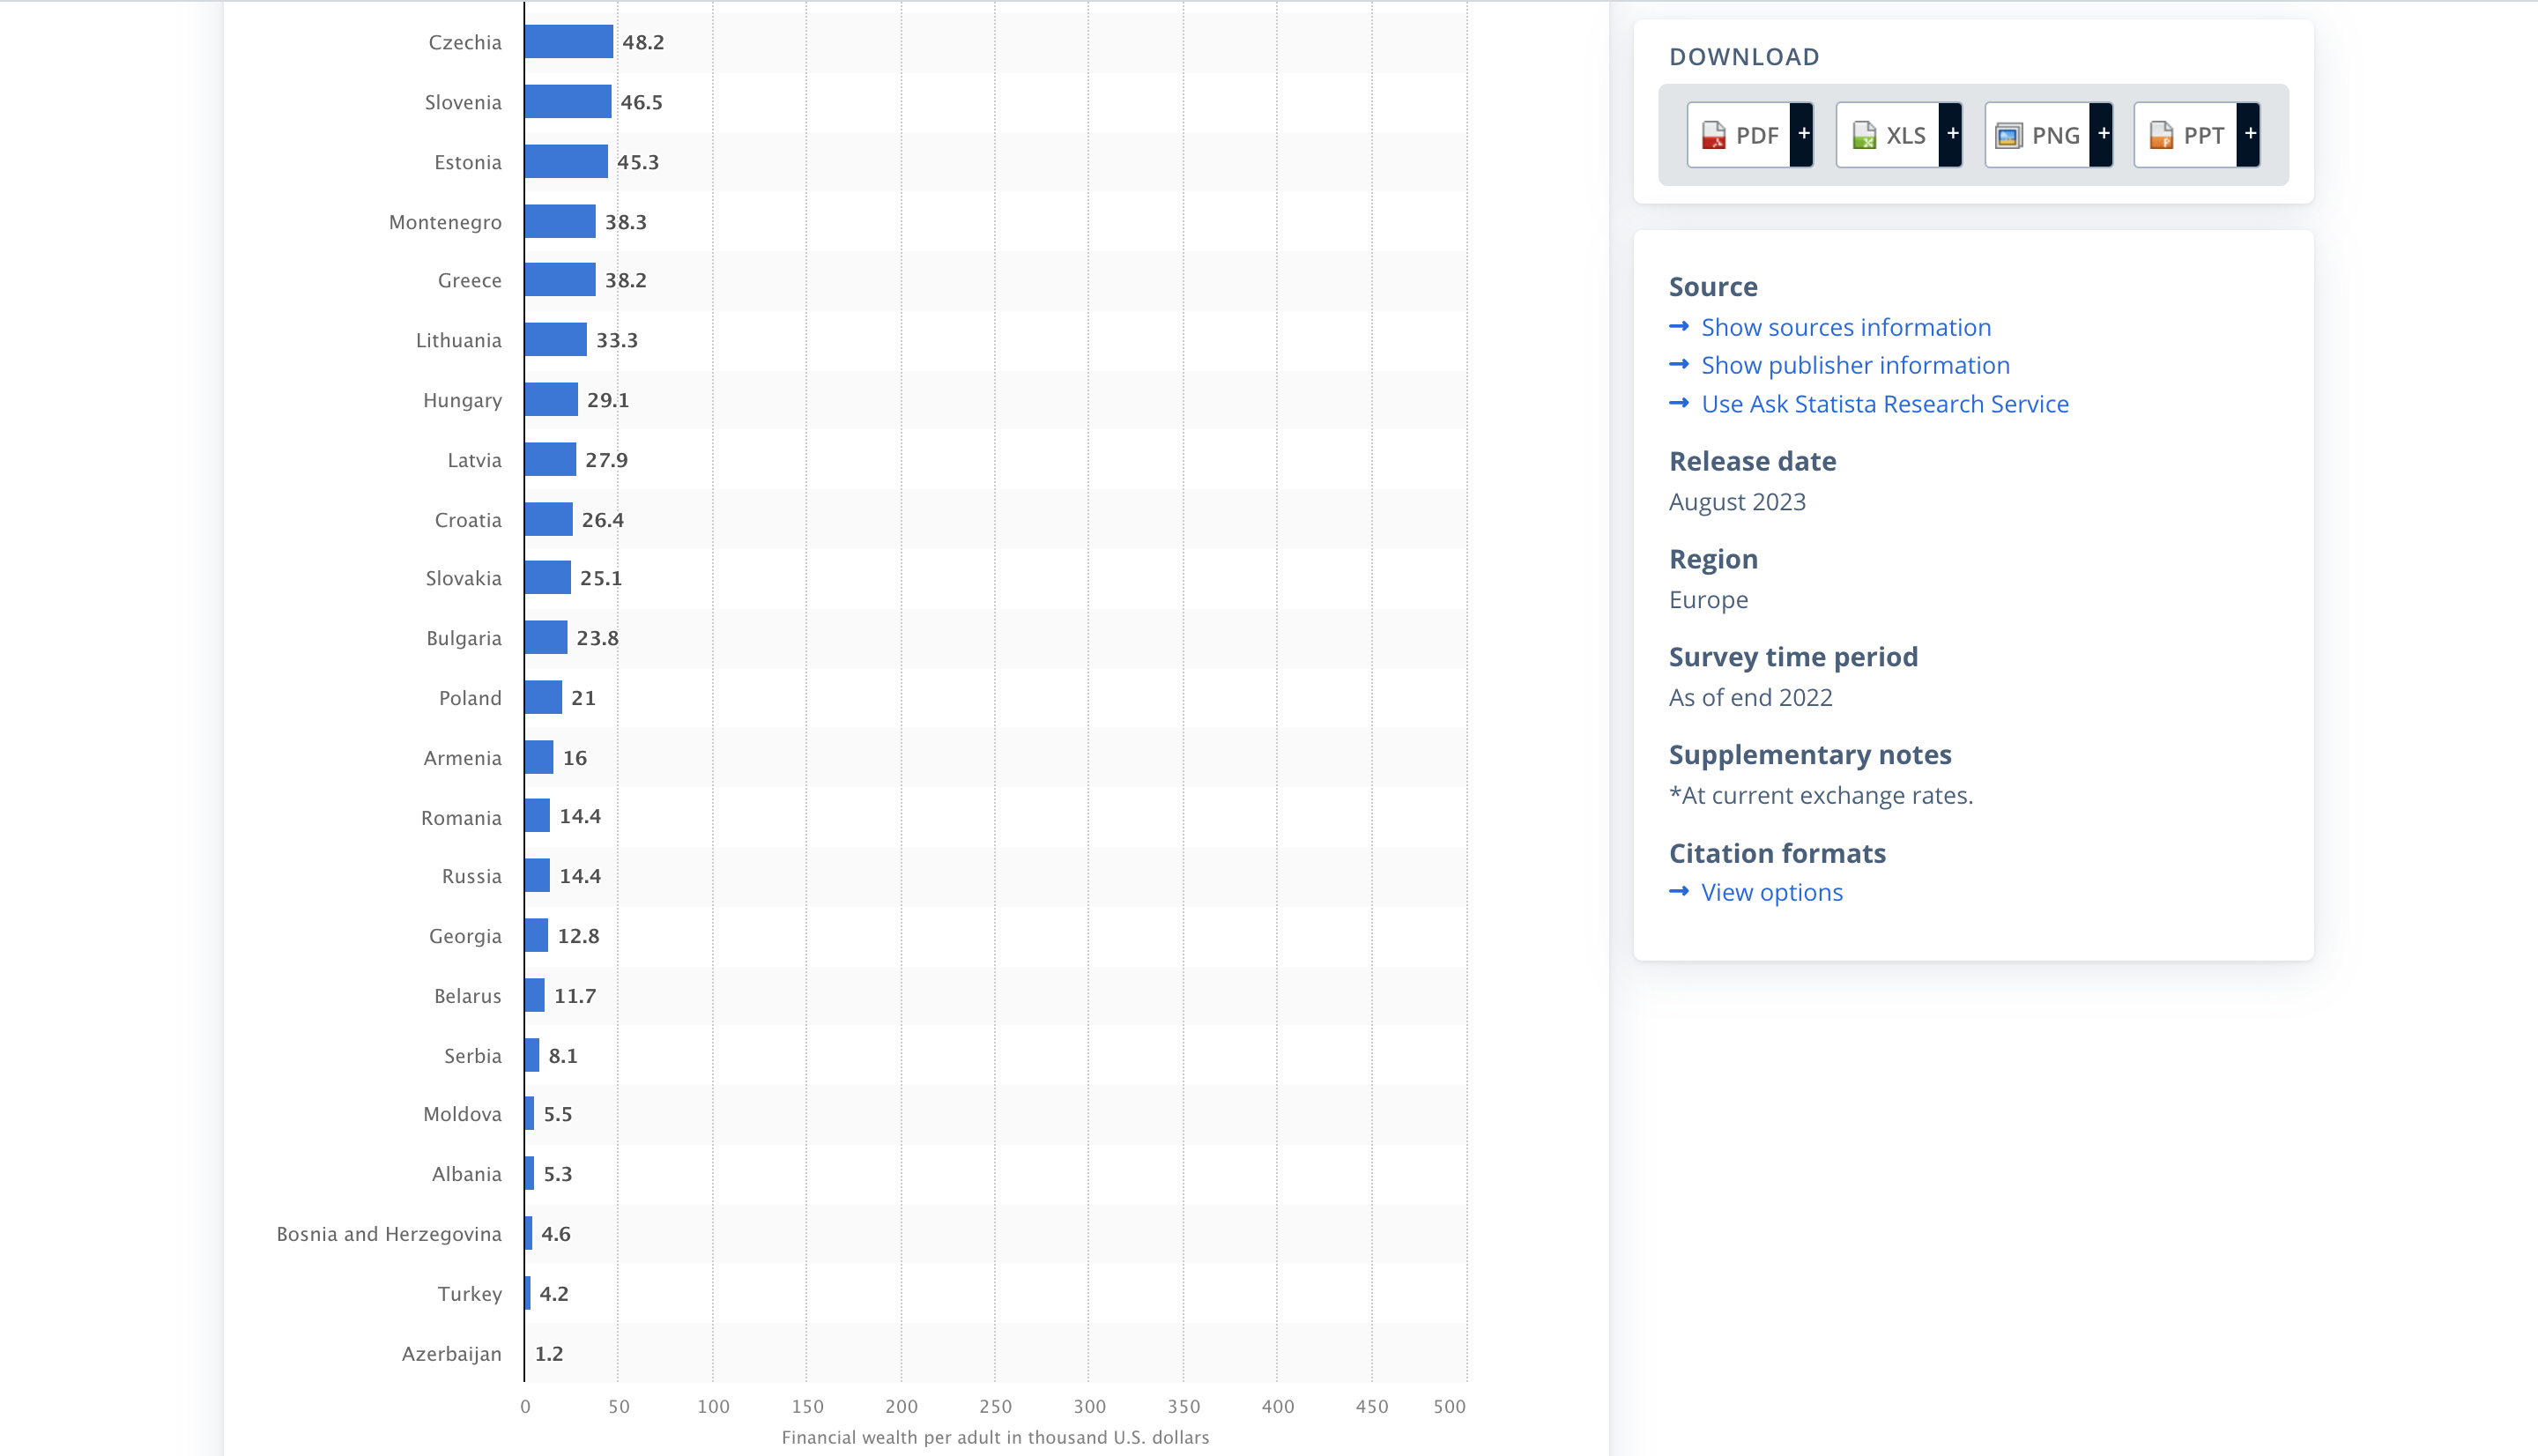
Task: Open Show publisher information link
Action: click(1855, 365)
